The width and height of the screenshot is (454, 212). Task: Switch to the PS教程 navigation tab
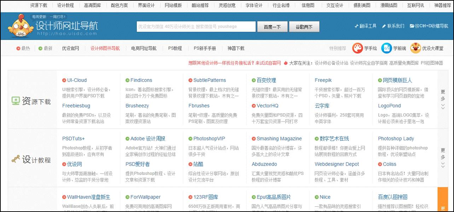[175, 48]
